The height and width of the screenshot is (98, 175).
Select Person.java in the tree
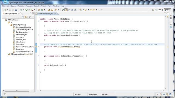20,44
